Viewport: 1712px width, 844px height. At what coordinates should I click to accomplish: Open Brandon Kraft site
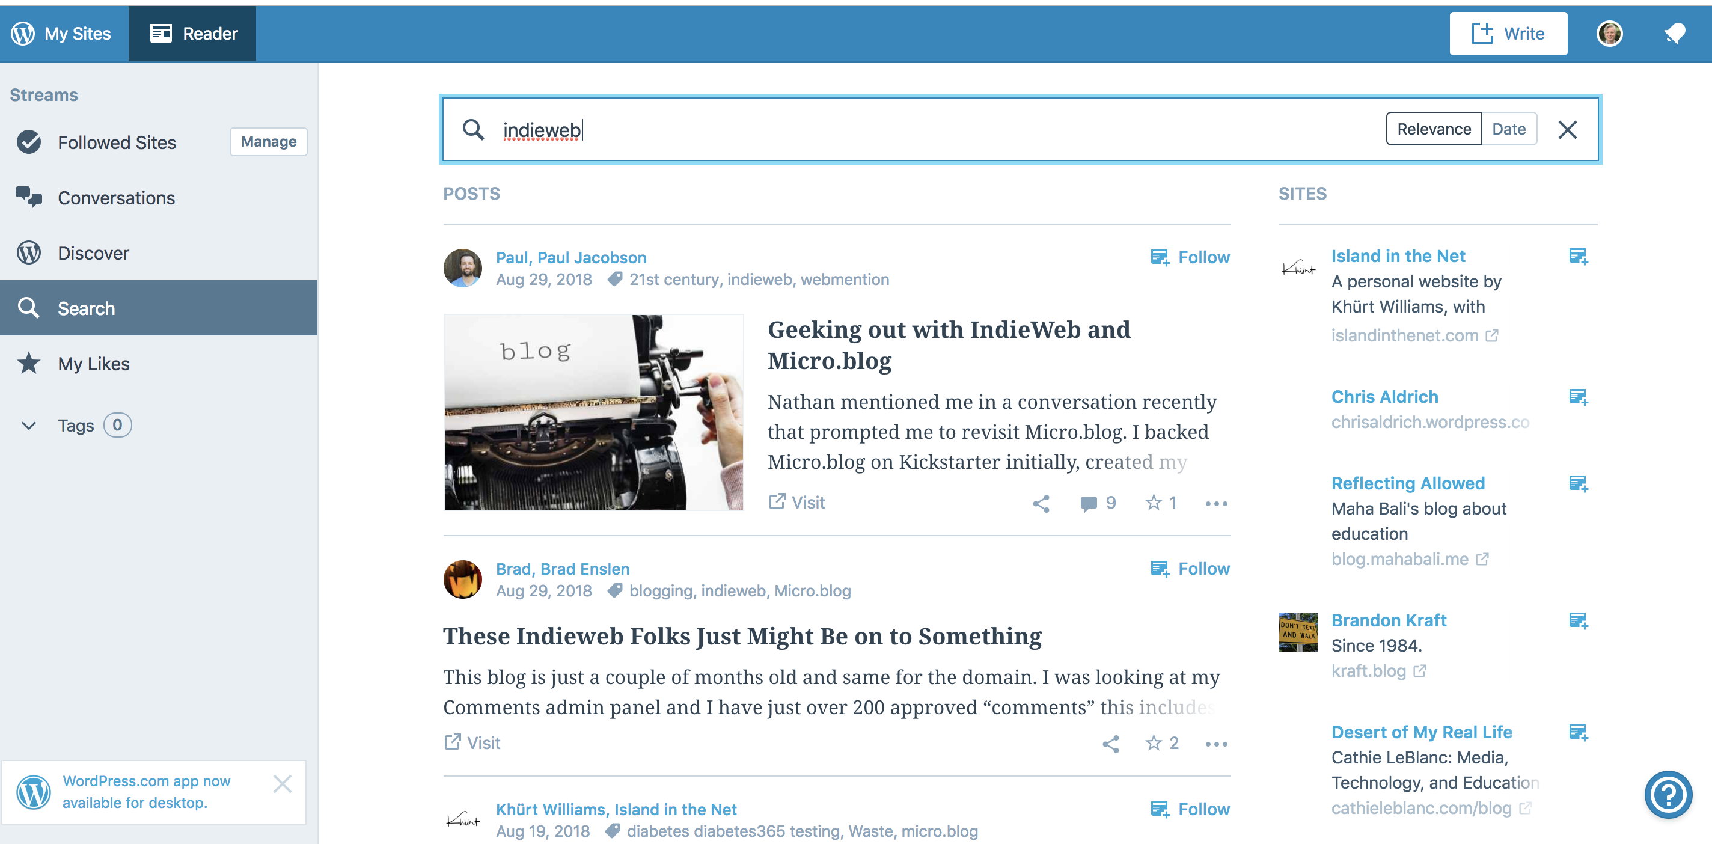coord(1389,620)
